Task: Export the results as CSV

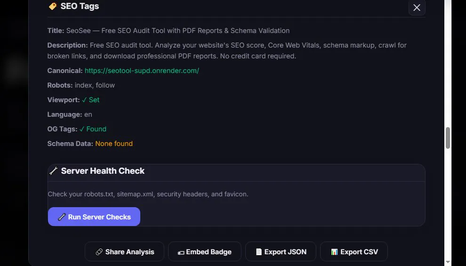Action: 354,252
